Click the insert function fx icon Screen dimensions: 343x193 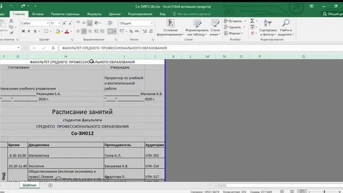(x=53, y=48)
